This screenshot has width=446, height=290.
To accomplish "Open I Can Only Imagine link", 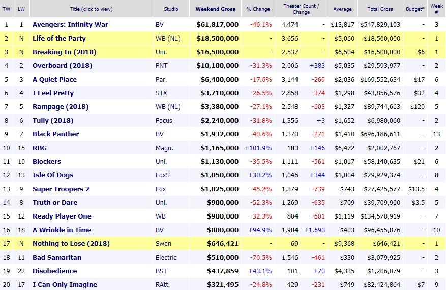I will point(65,284).
